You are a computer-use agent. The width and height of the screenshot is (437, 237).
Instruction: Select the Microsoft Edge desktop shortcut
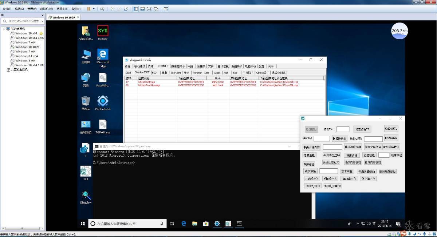(103, 58)
